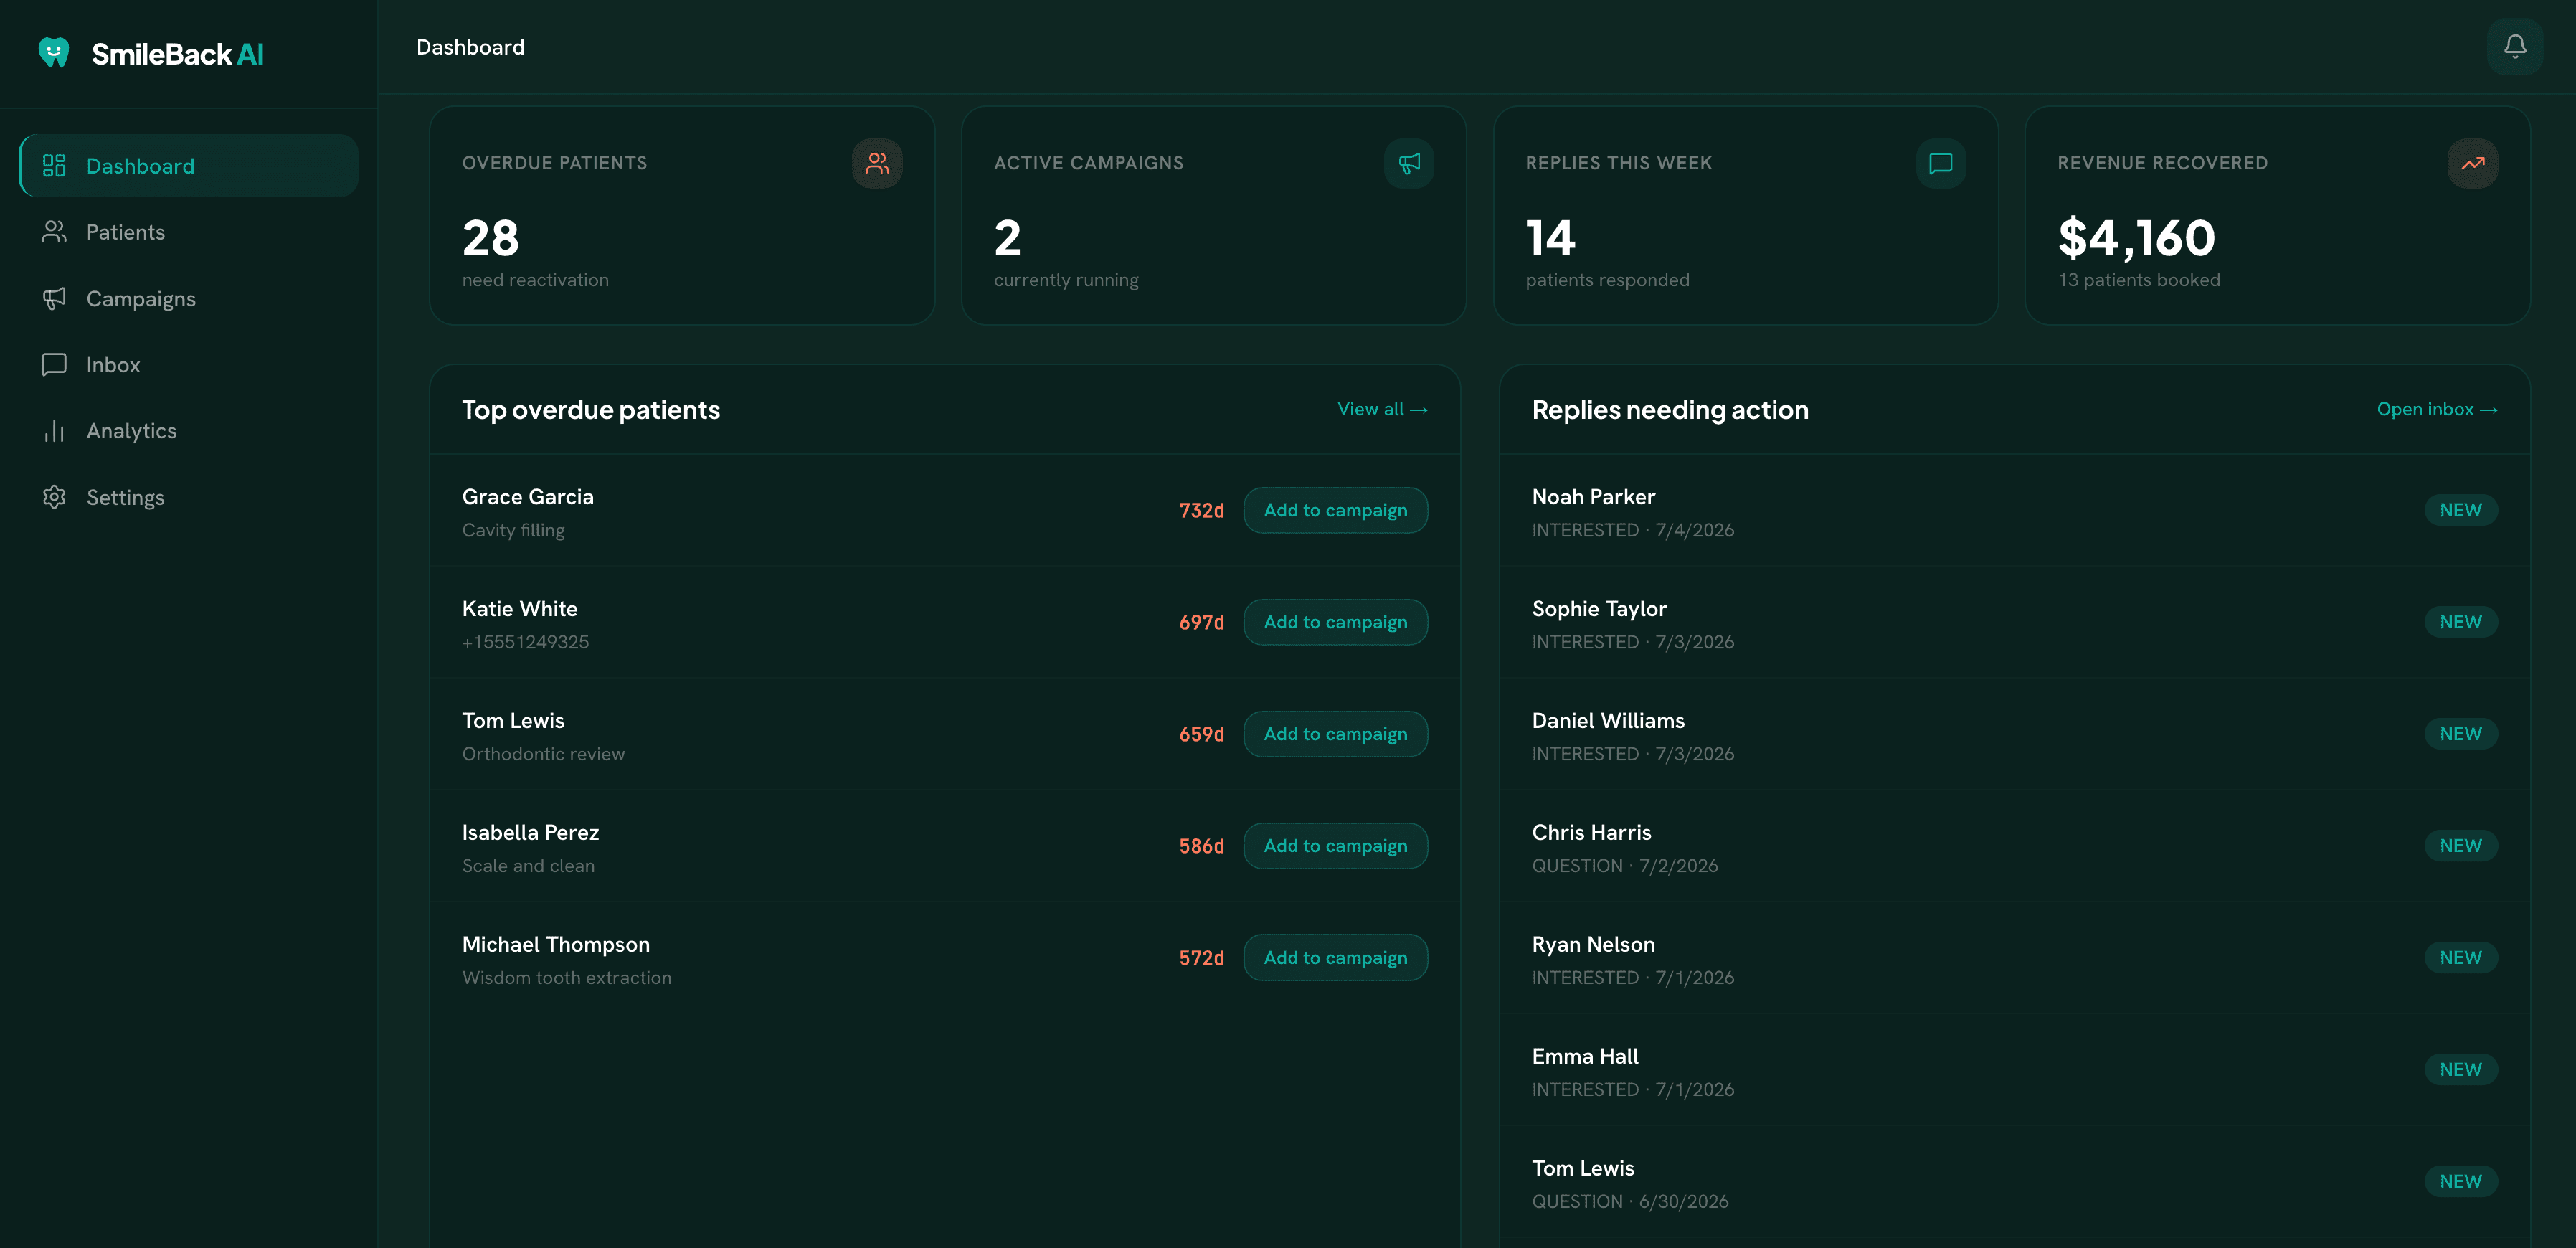Viewport: 2576px width, 1248px height.
Task: Click the Wisdom tooth extraction text
Action: click(x=567, y=978)
